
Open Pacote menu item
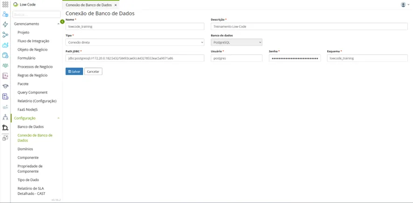point(23,84)
